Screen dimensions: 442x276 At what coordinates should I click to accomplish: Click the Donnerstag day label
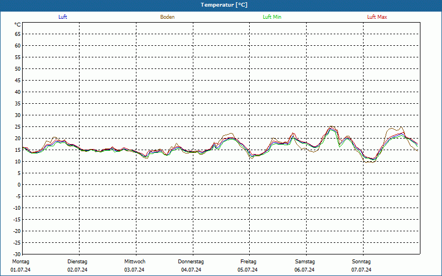191,262
